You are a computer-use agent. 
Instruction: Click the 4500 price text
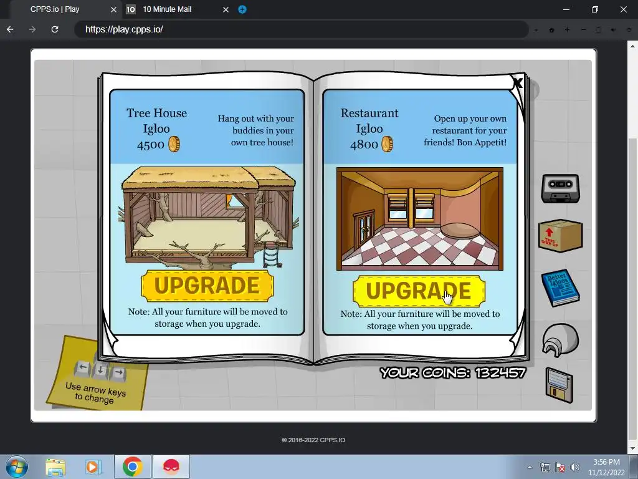coord(151,145)
